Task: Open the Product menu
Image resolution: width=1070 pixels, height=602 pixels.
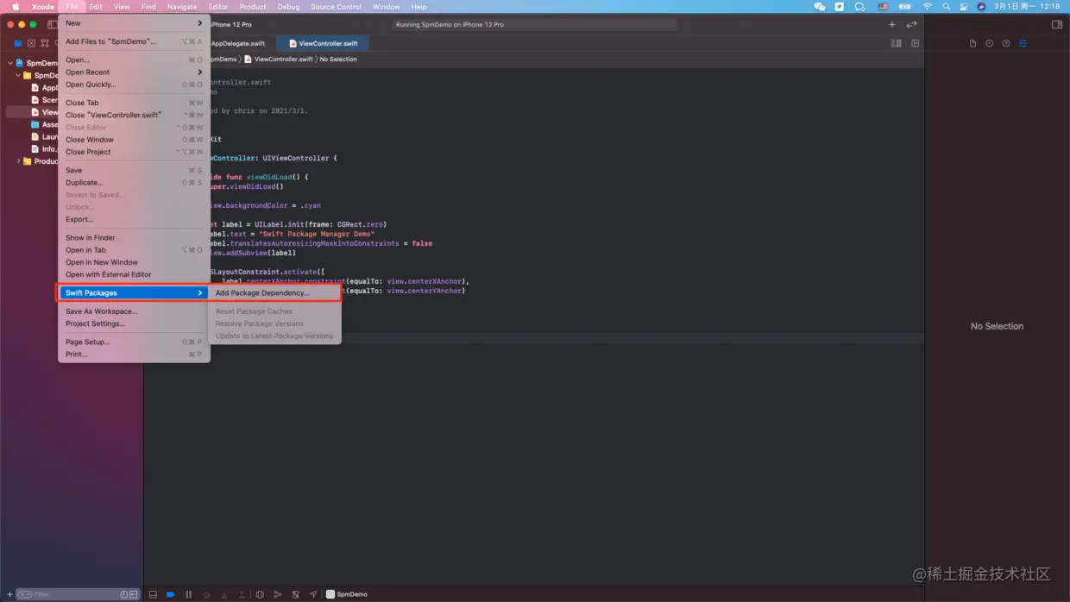Action: pyautogui.click(x=253, y=7)
